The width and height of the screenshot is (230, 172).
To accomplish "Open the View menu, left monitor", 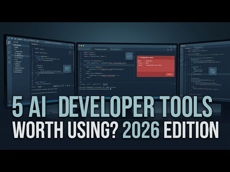I will 25,40.
